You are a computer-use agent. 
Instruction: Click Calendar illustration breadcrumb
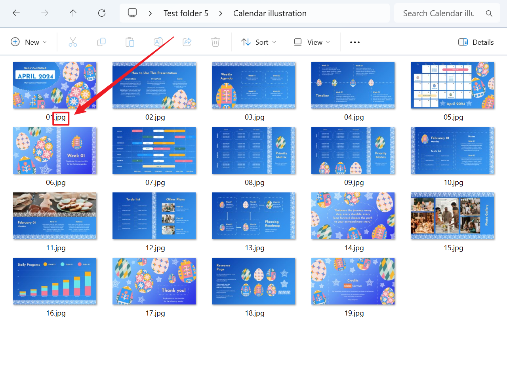tap(270, 13)
